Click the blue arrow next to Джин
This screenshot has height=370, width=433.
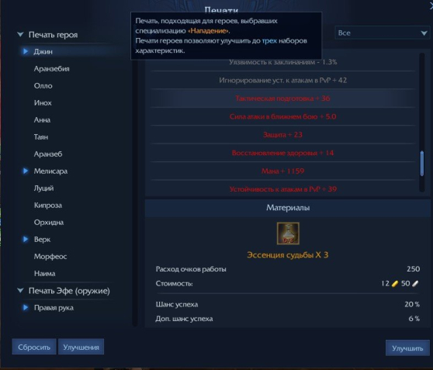(x=26, y=51)
